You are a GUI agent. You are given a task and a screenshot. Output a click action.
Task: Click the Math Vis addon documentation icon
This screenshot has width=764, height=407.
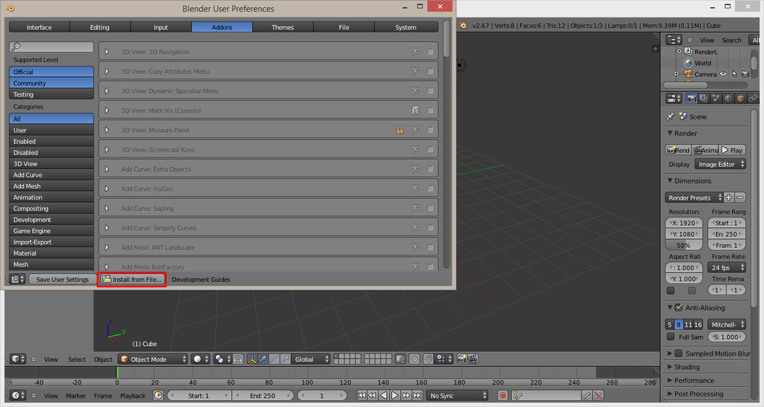[415, 110]
